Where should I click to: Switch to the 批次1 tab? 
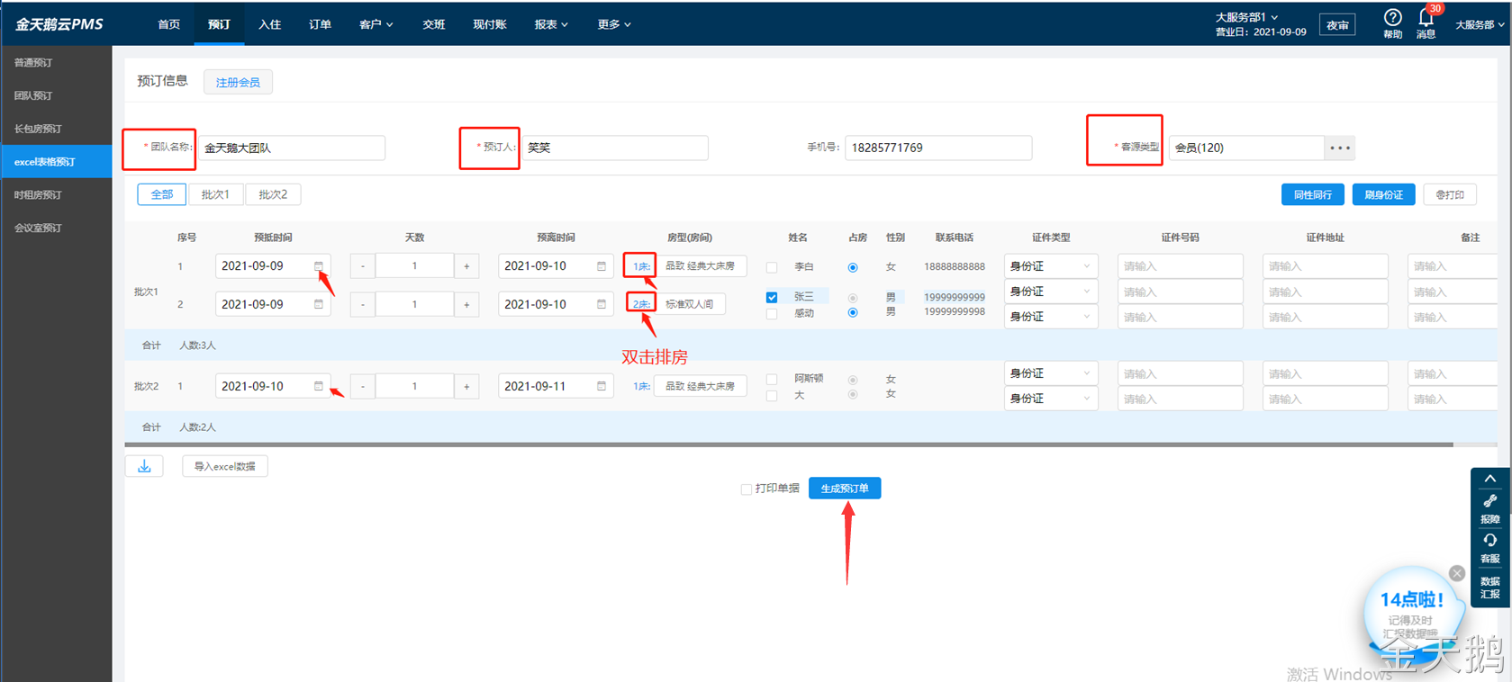215,194
